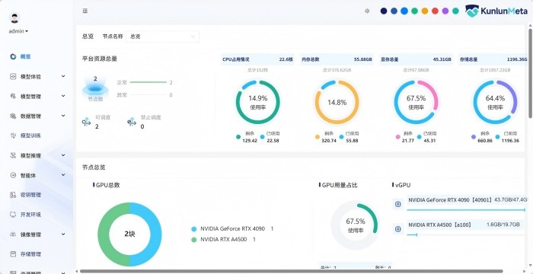533x274 pixels.
Task: Expand the 智能体 submenu chevron
Action: pyautogui.click(x=63, y=175)
